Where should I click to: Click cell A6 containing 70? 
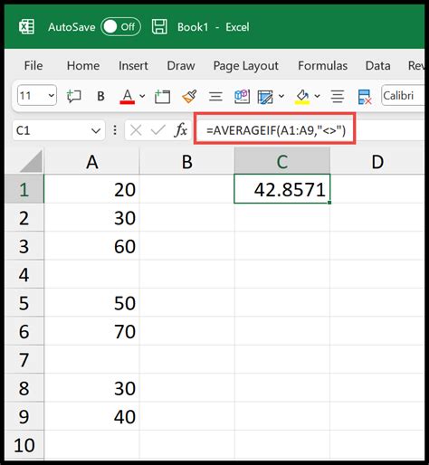coord(91,331)
